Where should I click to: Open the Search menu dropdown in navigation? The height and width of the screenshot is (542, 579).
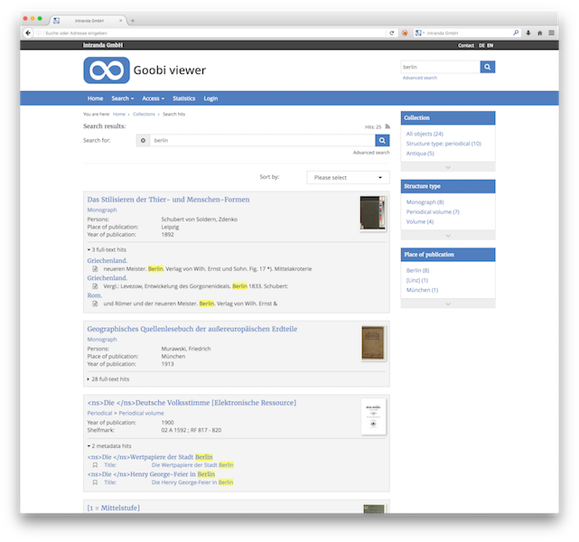pos(123,98)
